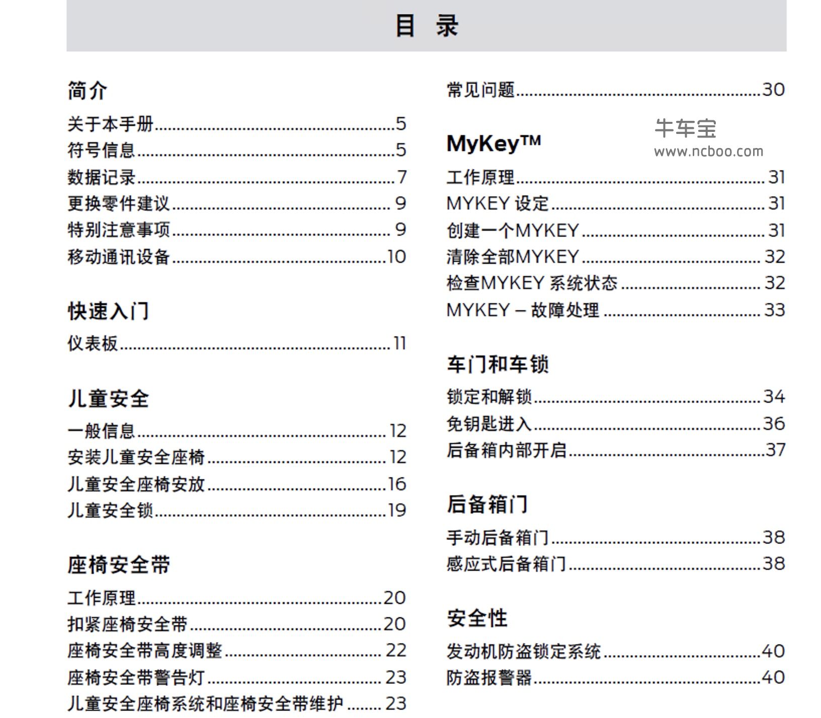
Task: Open 儿童安全座椅系统和座椅安全带维护 entry
Action: (236, 703)
